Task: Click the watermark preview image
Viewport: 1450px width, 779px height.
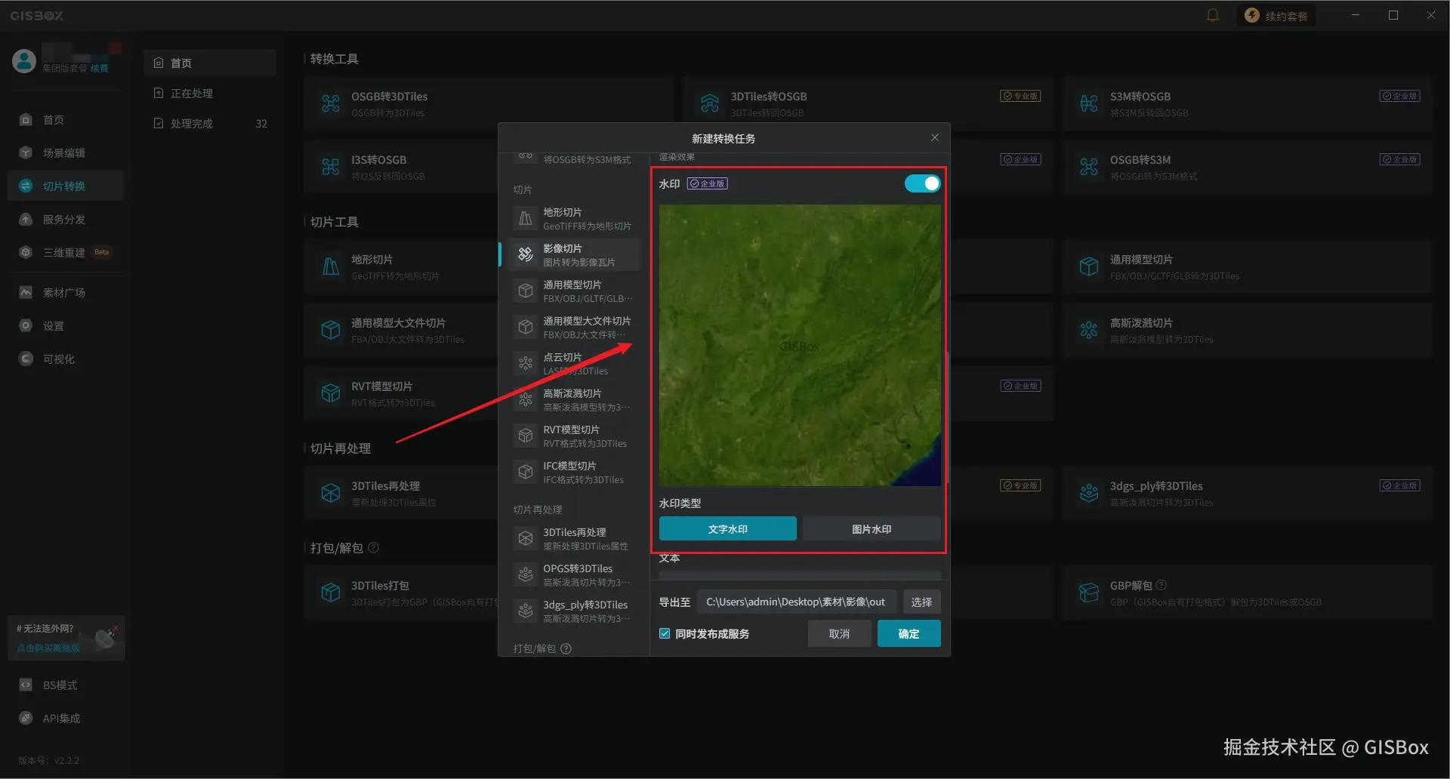Action: (x=800, y=346)
